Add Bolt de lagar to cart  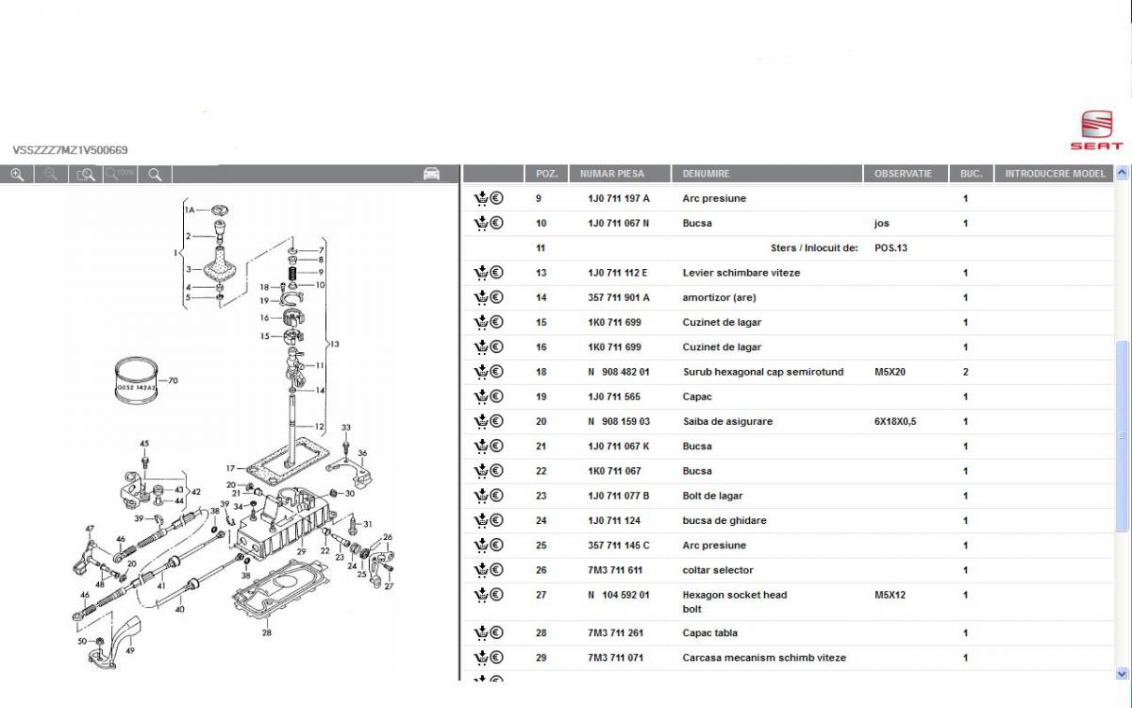[480, 496]
